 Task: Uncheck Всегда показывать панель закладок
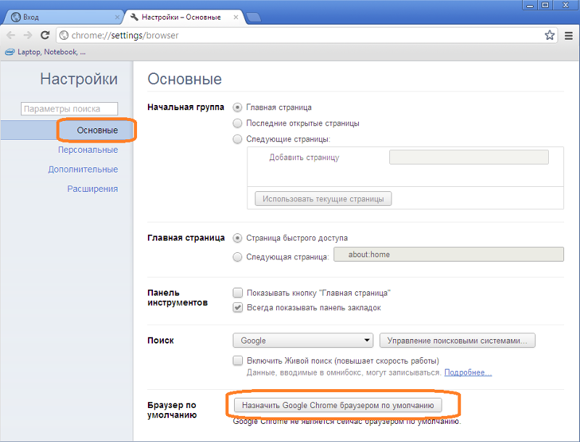click(x=237, y=307)
